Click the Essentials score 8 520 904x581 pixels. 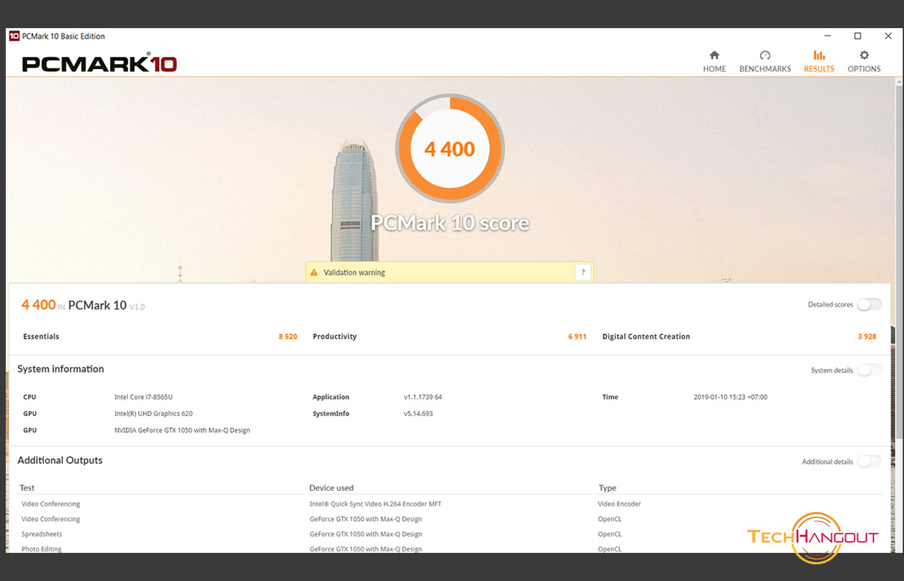[288, 336]
